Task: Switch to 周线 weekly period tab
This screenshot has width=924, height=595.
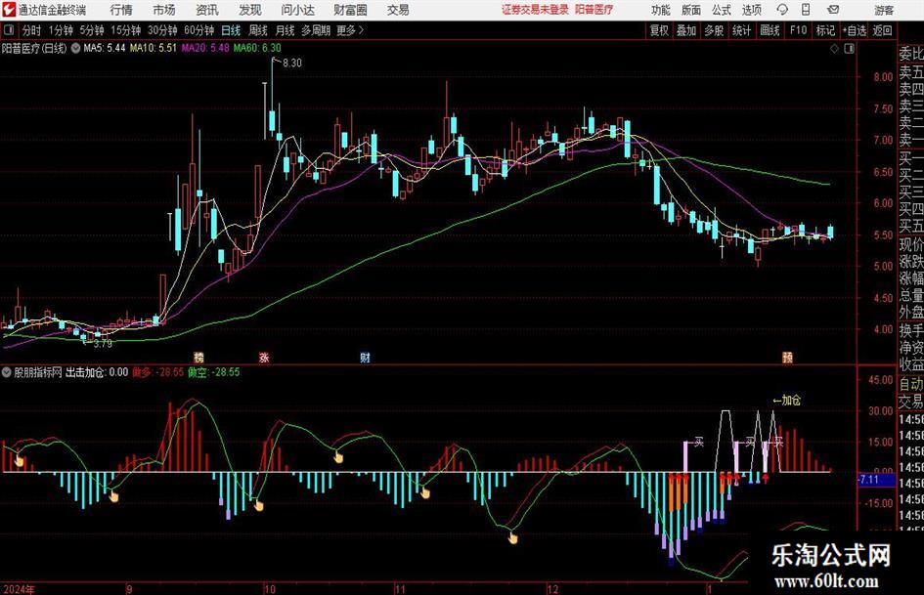Action: point(258,30)
